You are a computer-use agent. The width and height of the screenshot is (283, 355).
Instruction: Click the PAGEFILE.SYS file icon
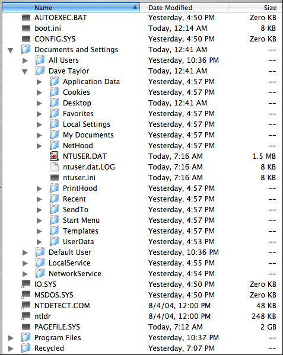click(26, 327)
